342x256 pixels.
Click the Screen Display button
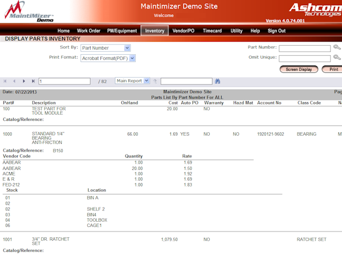pyautogui.click(x=299, y=70)
